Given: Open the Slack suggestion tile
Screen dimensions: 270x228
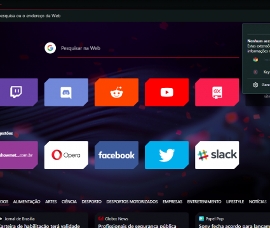Looking at the screenshot, I should point(217,155).
